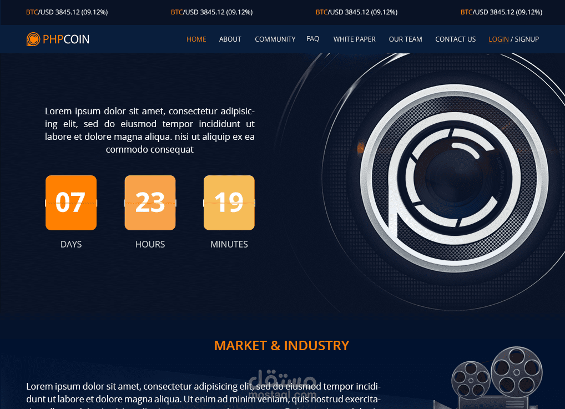Open the HOME menu item

click(196, 39)
